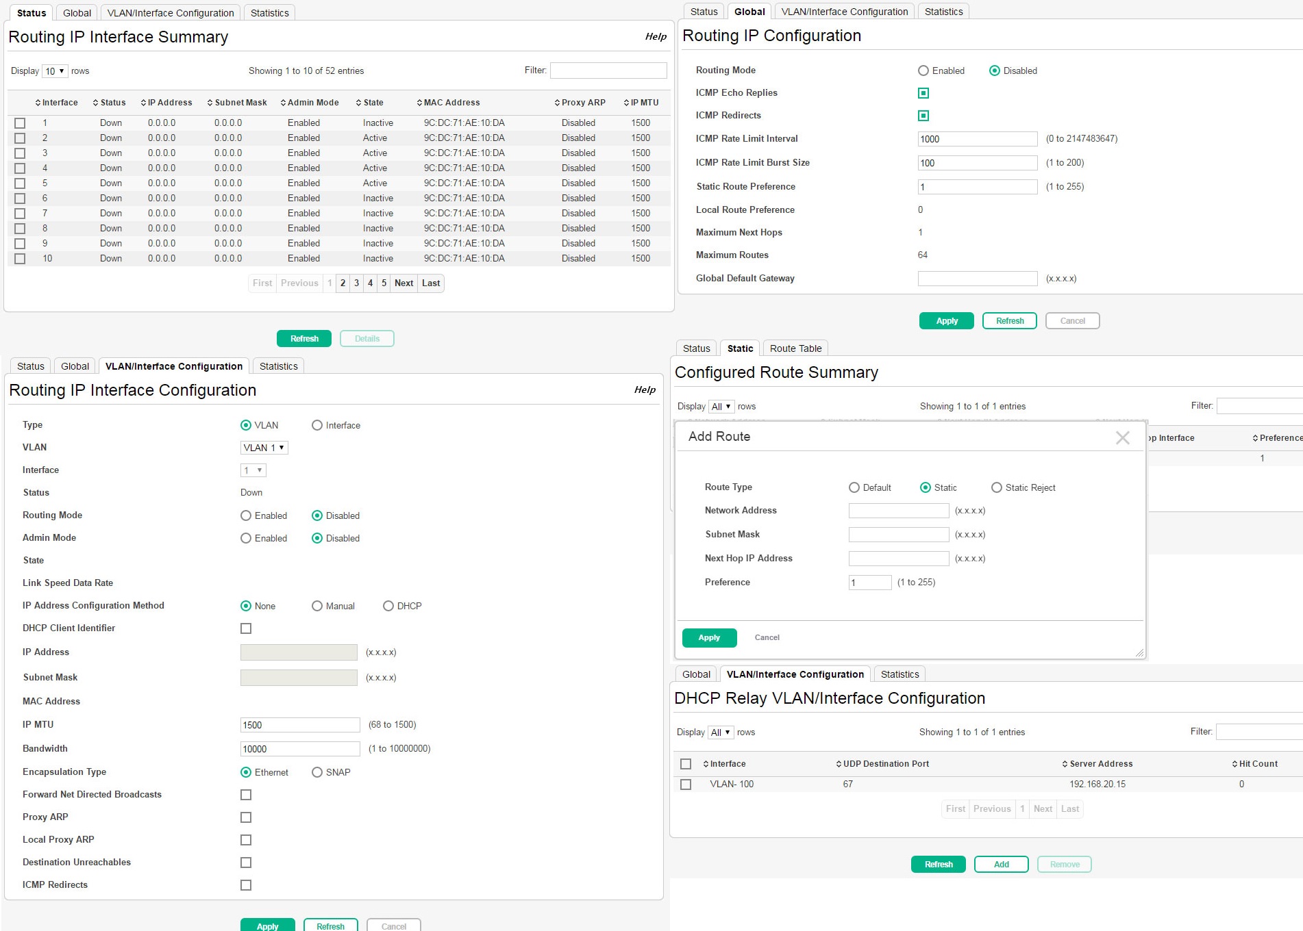Image resolution: width=1303 pixels, height=931 pixels.
Task: Switch to Global tab above Interface Summary
Action: [x=77, y=13]
